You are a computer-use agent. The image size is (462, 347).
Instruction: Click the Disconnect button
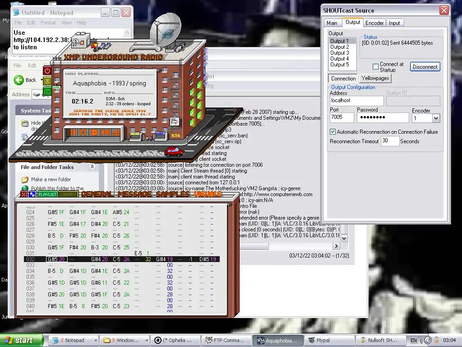point(425,67)
